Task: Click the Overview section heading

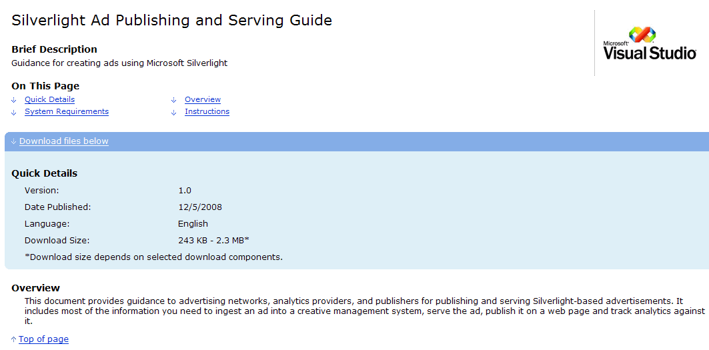Action: click(36, 288)
